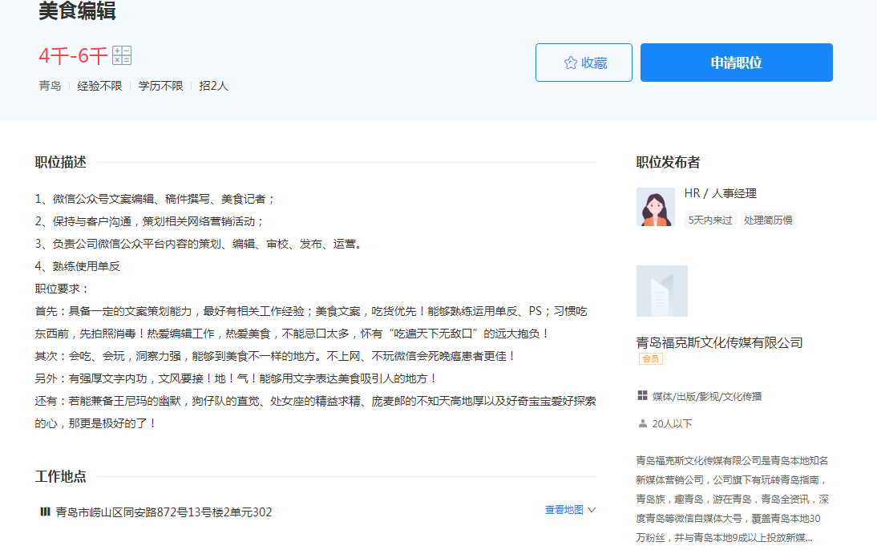Screen dimensions: 877x550
Task: Expand the 查看地图 map dropdown
Action: coord(570,510)
